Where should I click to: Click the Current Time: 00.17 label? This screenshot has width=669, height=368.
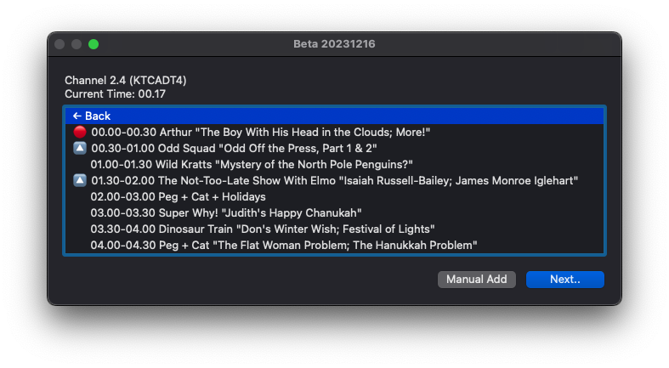coord(116,94)
